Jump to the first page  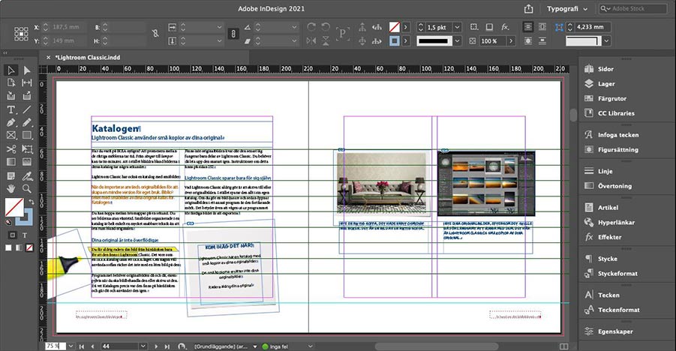tap(82, 346)
